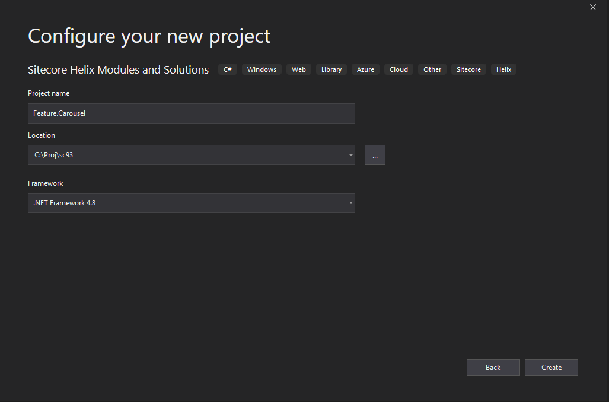Click the Helix tag
This screenshot has height=402, width=609.
[x=503, y=69]
